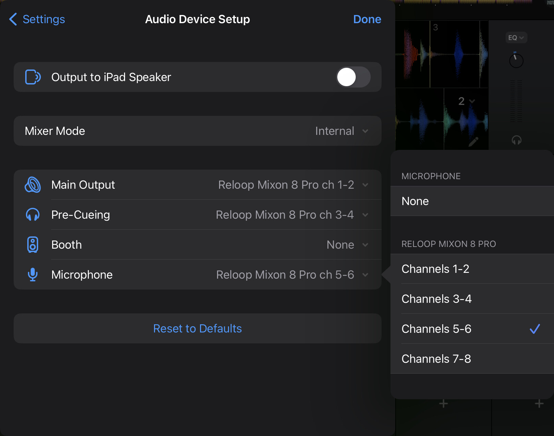The width and height of the screenshot is (554, 436).
Task: Expand Main Output device dropdown
Action: tap(293, 185)
